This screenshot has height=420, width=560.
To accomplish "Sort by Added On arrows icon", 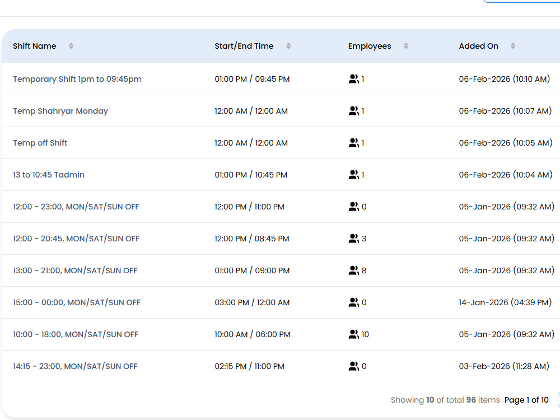I will pos(513,46).
